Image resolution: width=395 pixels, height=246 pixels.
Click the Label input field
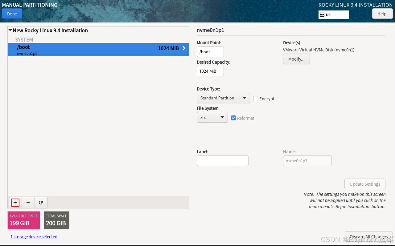223,161
